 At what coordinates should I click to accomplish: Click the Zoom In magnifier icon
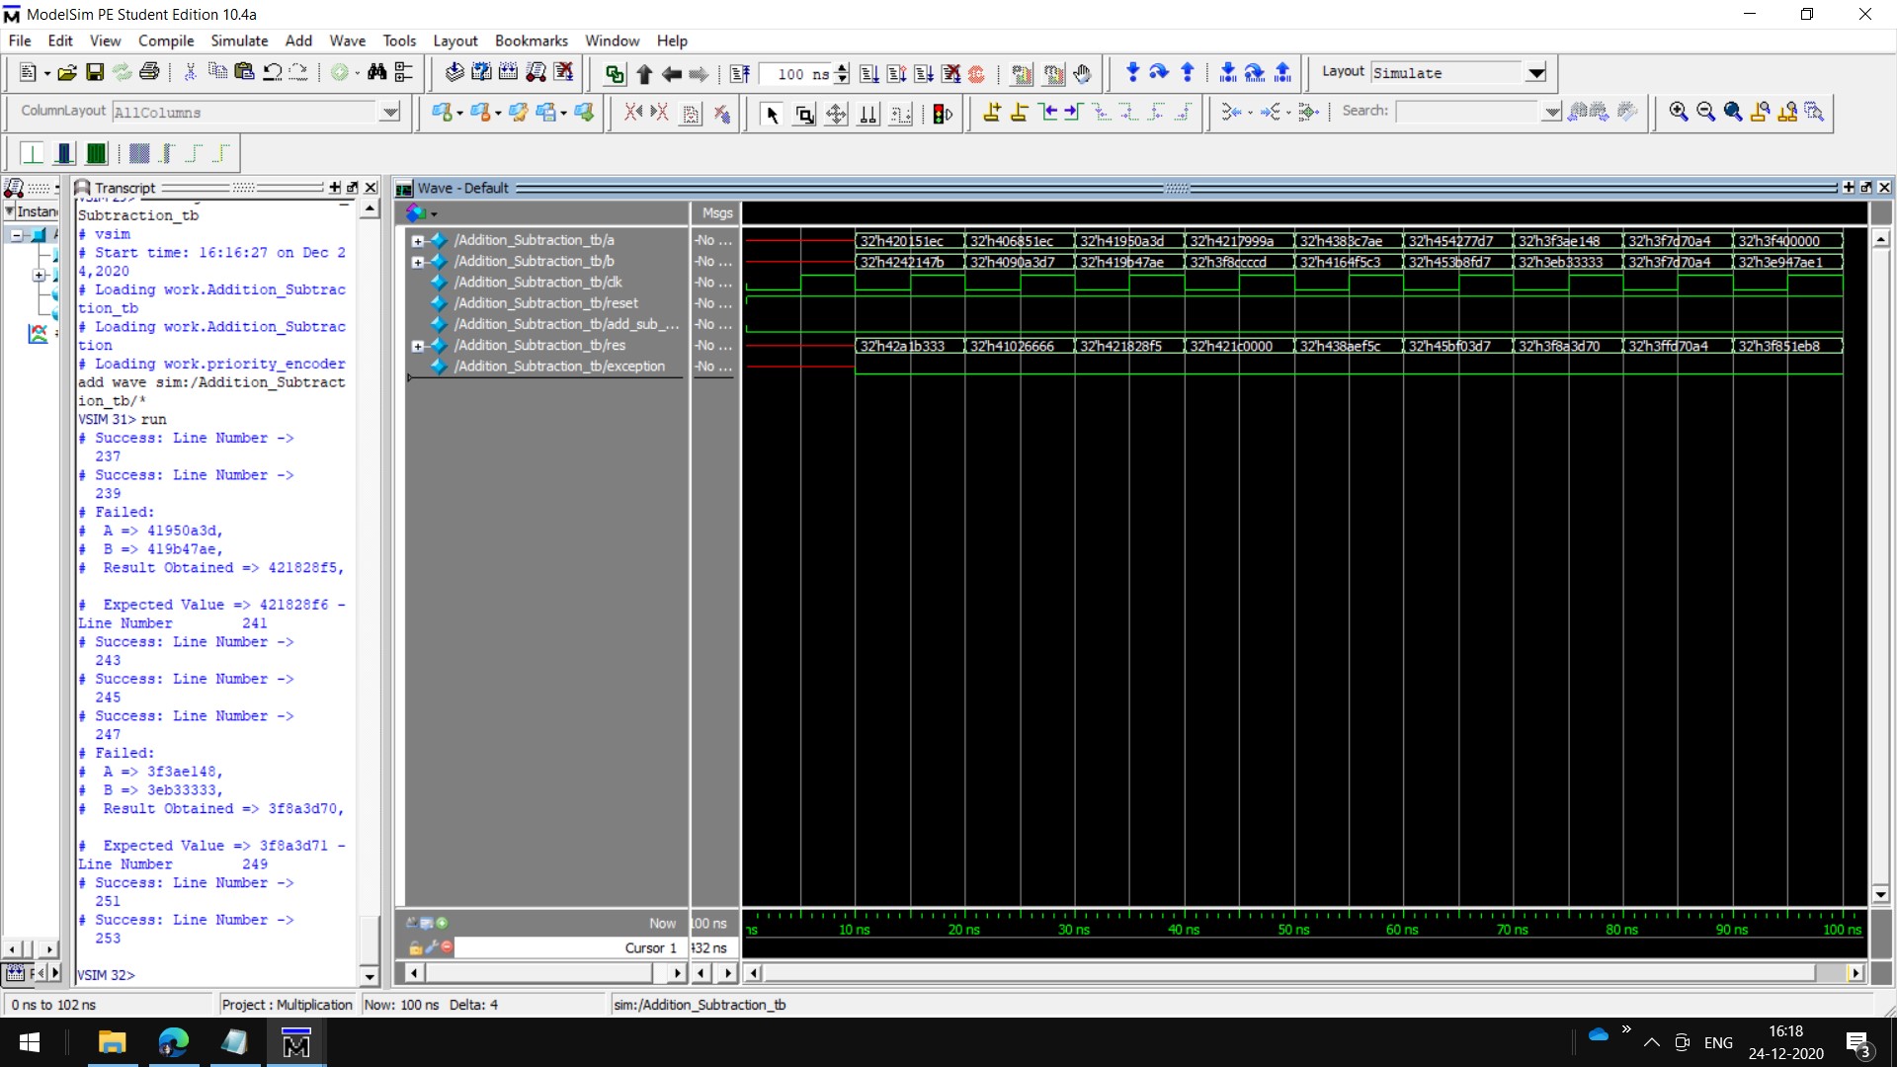click(x=1678, y=112)
